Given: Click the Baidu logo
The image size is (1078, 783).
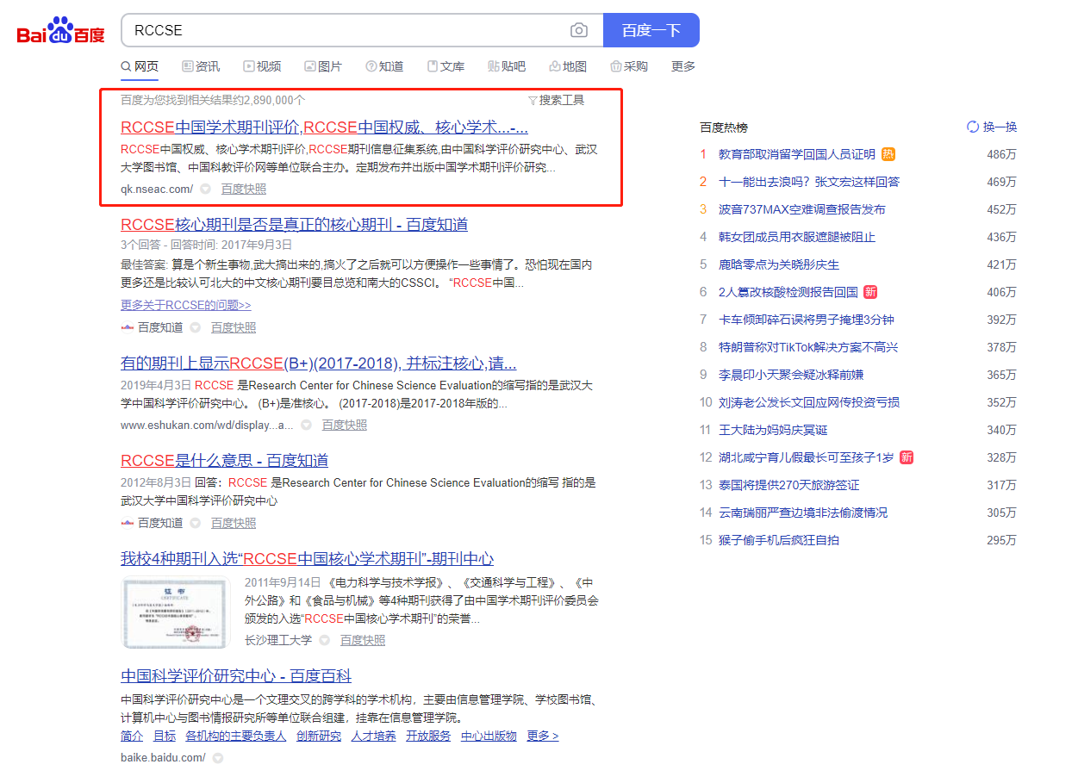Looking at the screenshot, I should [x=61, y=31].
